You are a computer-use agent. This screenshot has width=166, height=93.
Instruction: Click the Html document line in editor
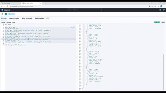point(28,36)
